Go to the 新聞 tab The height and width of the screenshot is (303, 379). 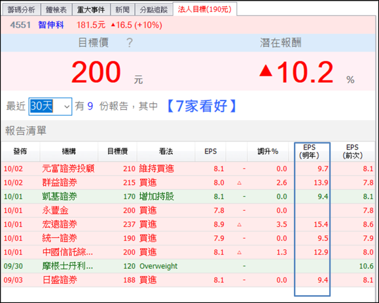(x=122, y=10)
